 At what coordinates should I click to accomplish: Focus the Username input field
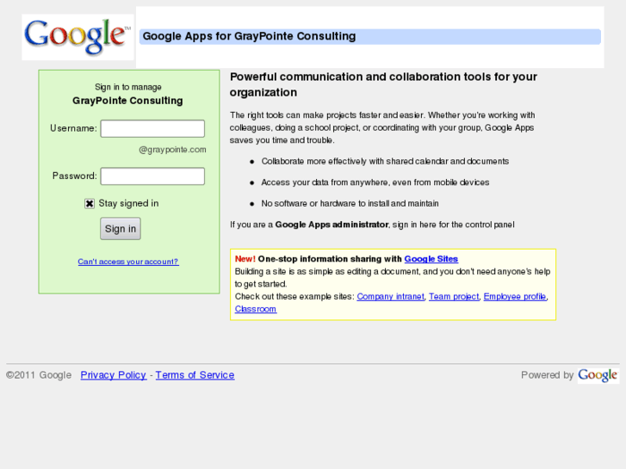tap(152, 128)
